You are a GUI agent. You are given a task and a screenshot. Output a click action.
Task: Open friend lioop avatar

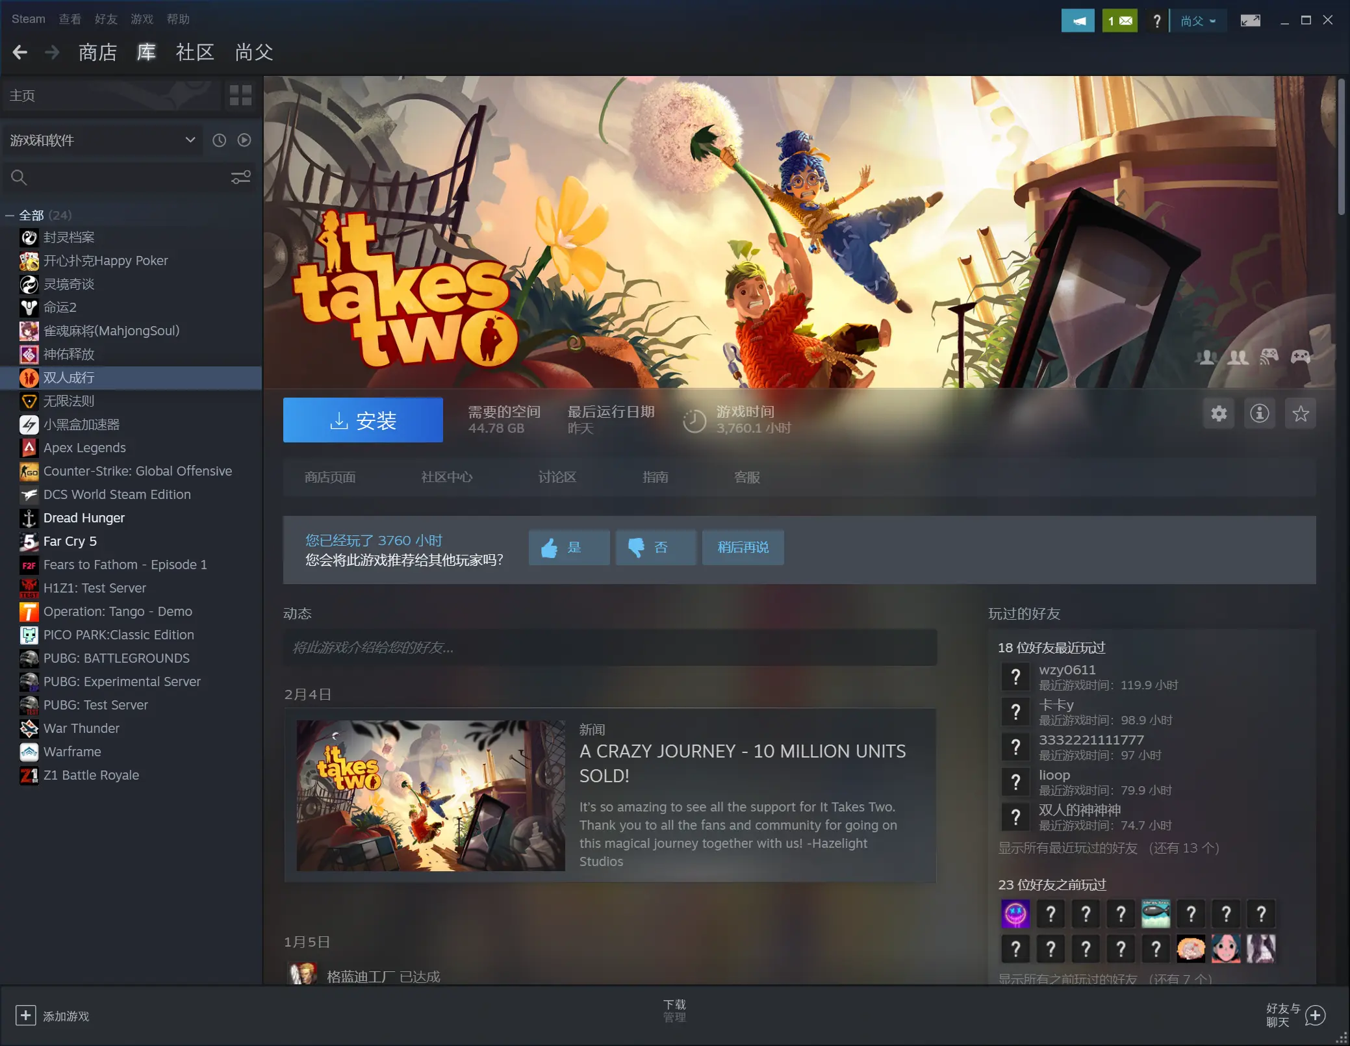point(1015,782)
